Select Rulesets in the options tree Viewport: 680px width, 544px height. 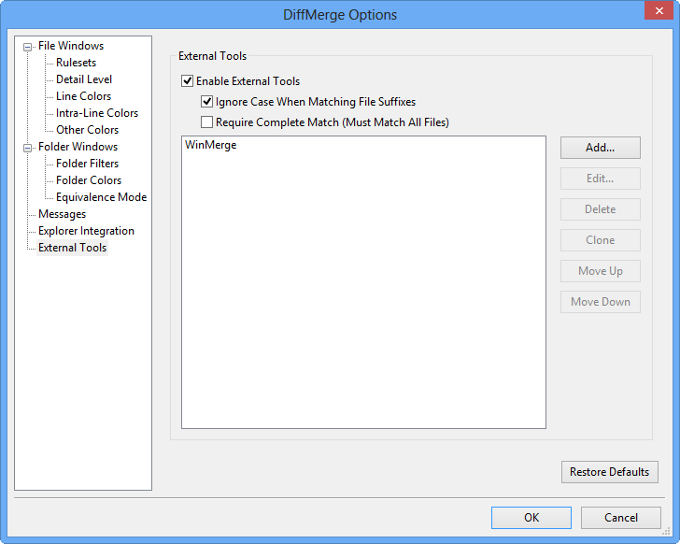[x=75, y=63]
